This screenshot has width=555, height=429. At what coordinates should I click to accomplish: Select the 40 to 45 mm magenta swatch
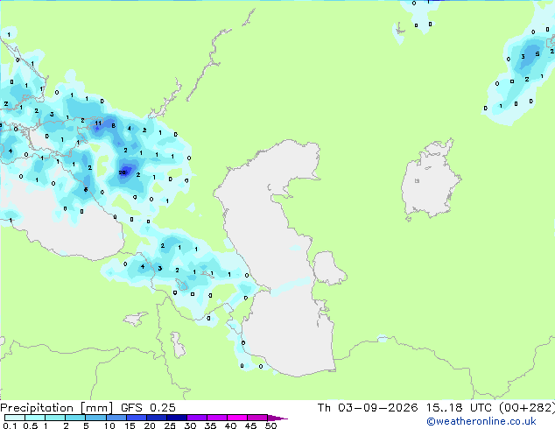click(x=237, y=418)
